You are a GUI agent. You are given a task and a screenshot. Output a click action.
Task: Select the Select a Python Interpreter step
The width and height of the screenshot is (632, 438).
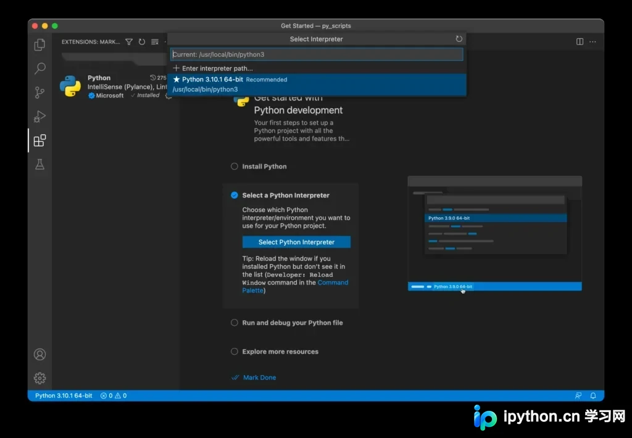[x=285, y=196]
